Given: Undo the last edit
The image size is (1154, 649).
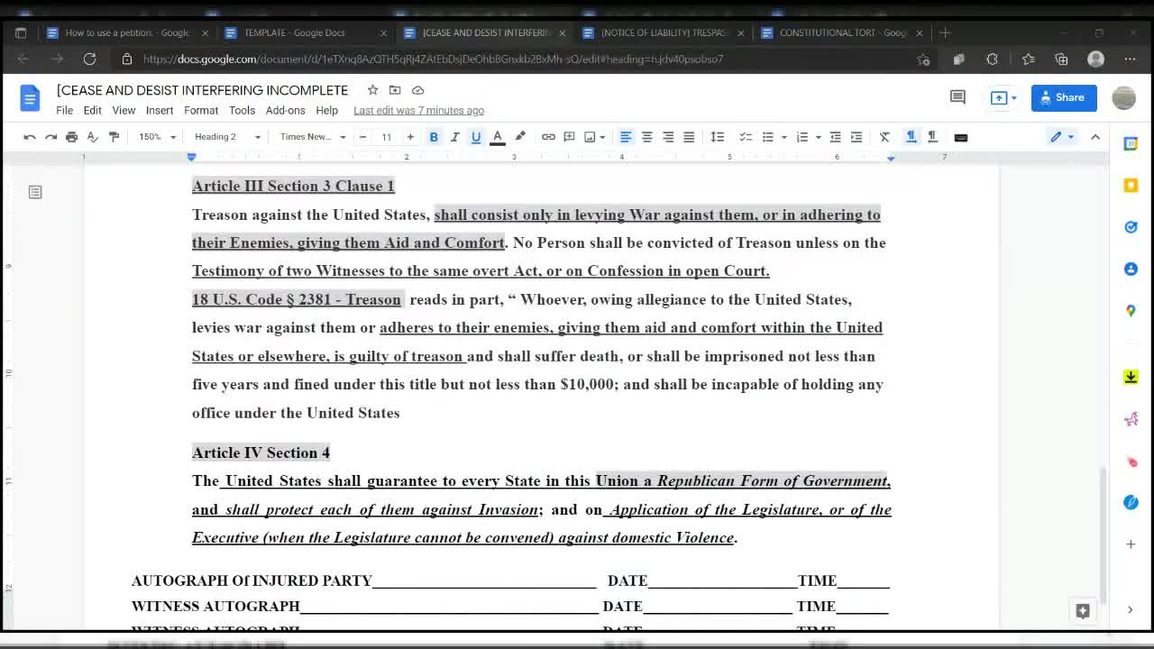Looking at the screenshot, I should click(x=30, y=137).
